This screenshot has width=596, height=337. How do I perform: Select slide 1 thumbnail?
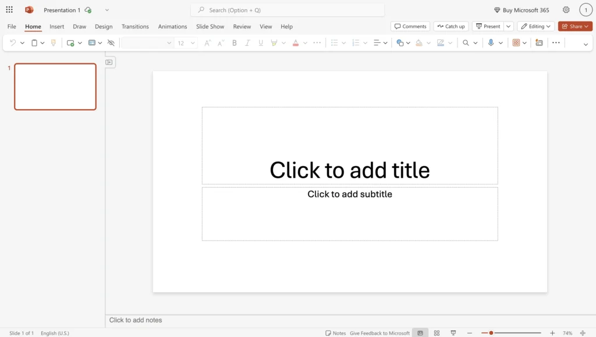tap(55, 87)
